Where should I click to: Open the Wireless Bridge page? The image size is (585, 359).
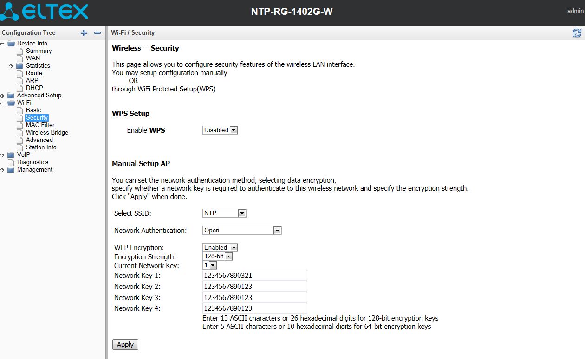click(47, 133)
